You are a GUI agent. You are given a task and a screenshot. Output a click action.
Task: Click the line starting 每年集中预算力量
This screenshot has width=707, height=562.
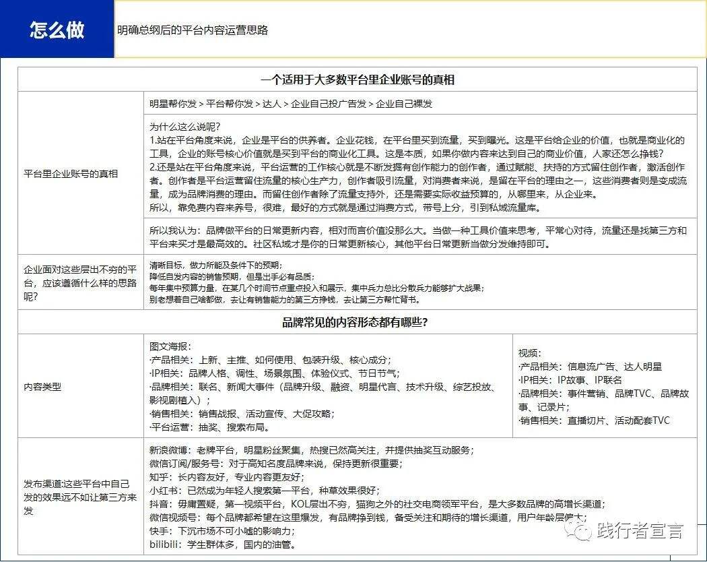[317, 288]
